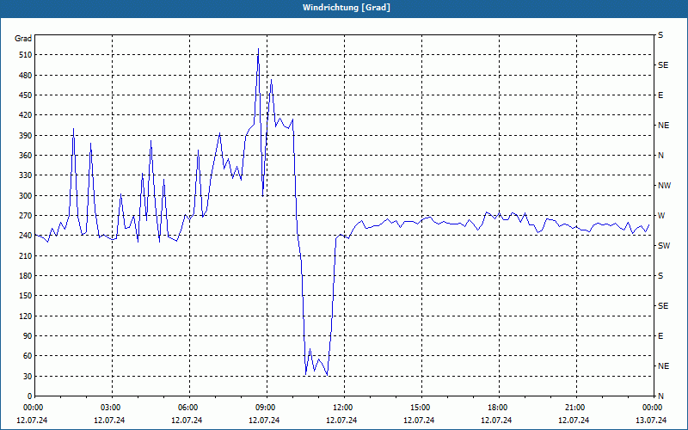
Task: Select the 30 label on the left axis
Action: pyautogui.click(x=28, y=377)
